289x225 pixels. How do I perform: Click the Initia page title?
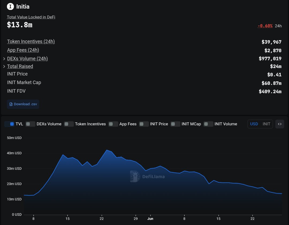(x=23, y=7)
